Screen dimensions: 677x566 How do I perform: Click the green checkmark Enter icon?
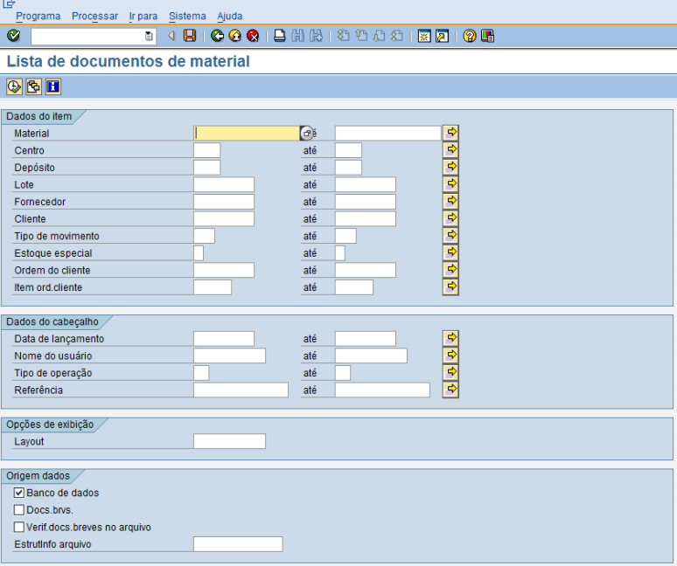coord(13,36)
